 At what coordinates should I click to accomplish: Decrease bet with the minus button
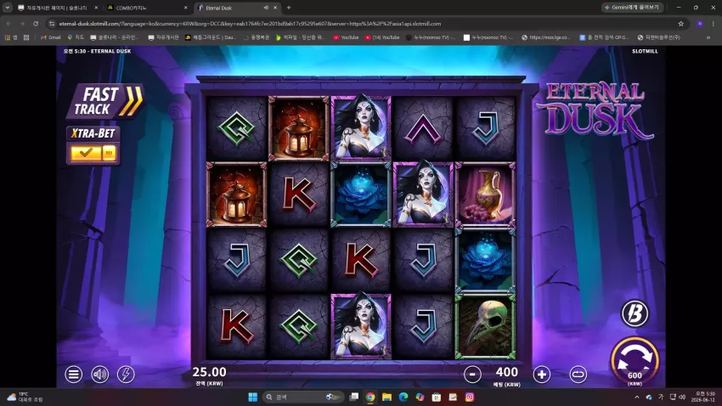click(x=472, y=375)
